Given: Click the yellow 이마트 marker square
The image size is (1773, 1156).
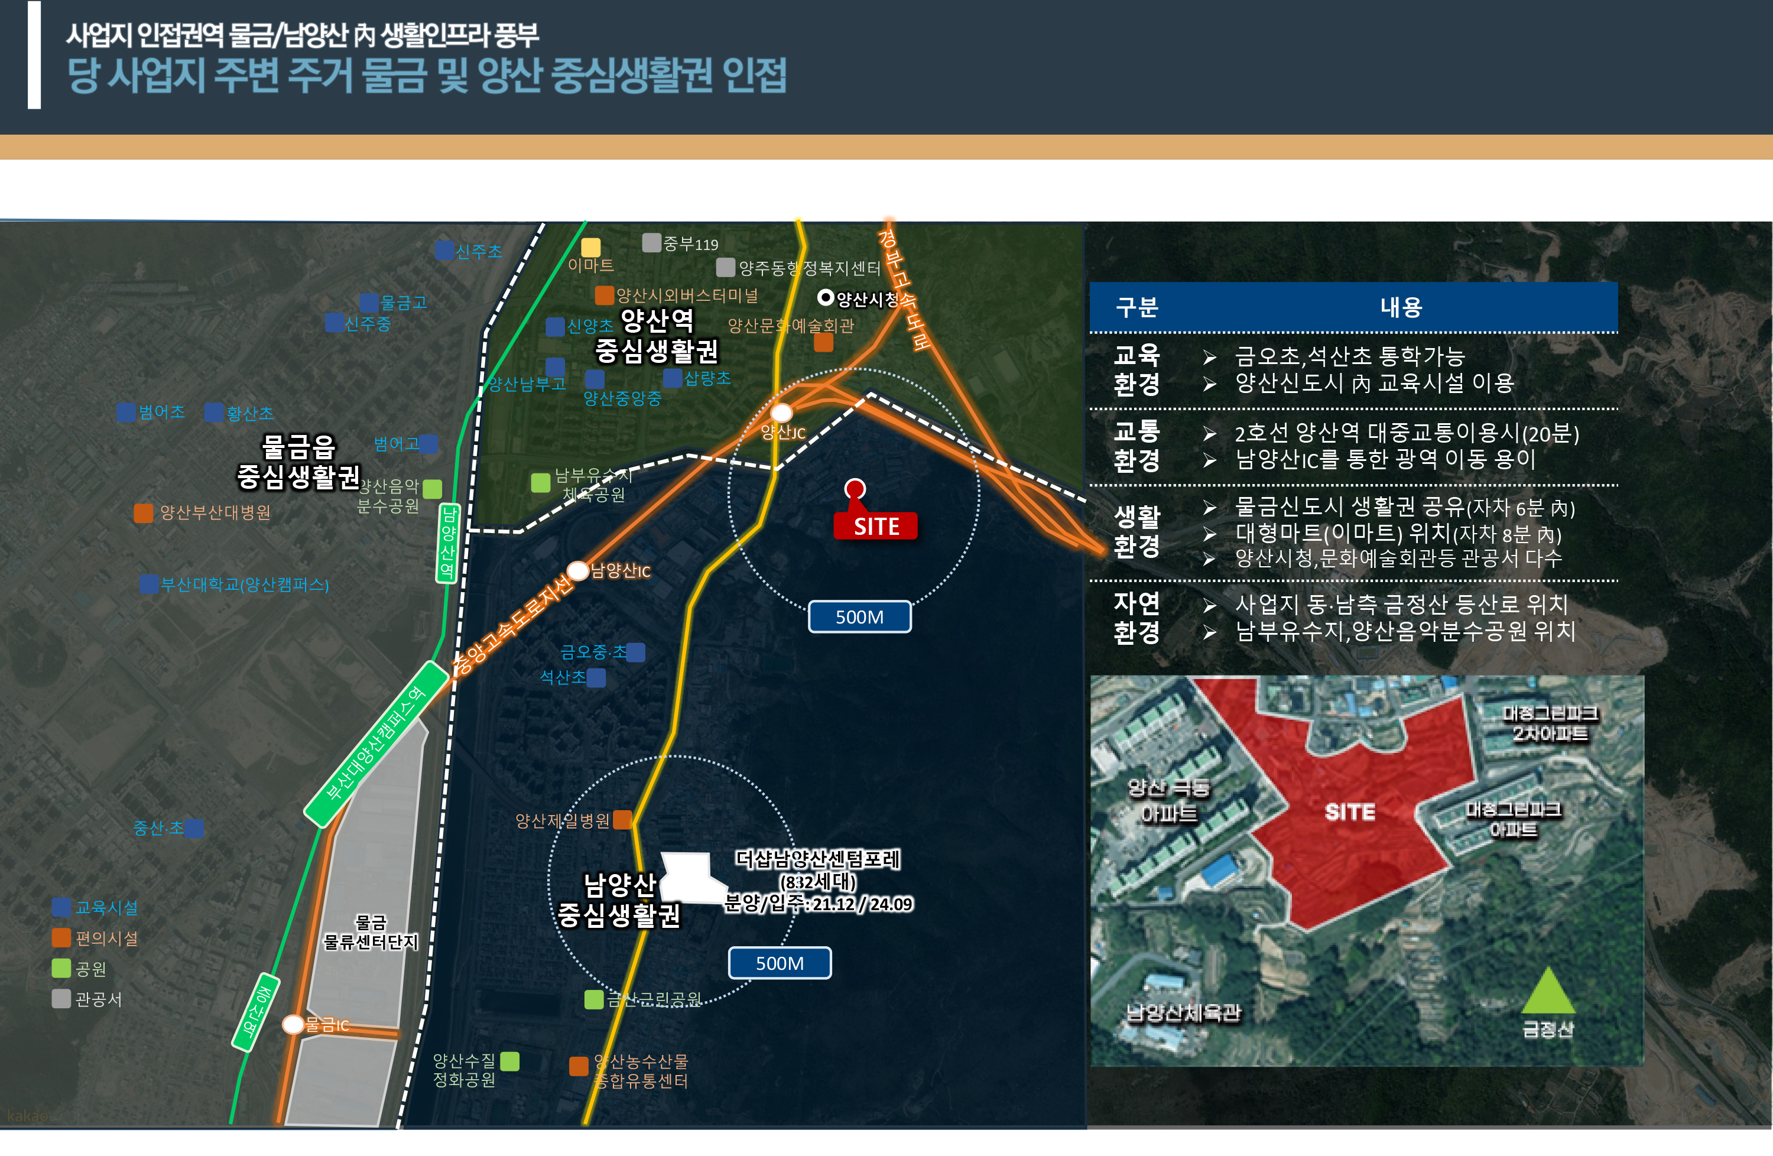Looking at the screenshot, I should coord(591,247).
